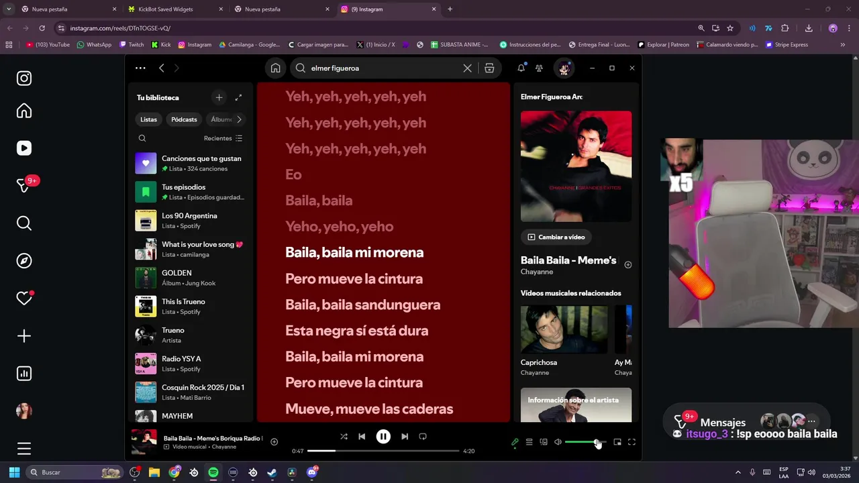
Task: Open Instagram direct messages icon with 9+ badge
Action: [24, 186]
